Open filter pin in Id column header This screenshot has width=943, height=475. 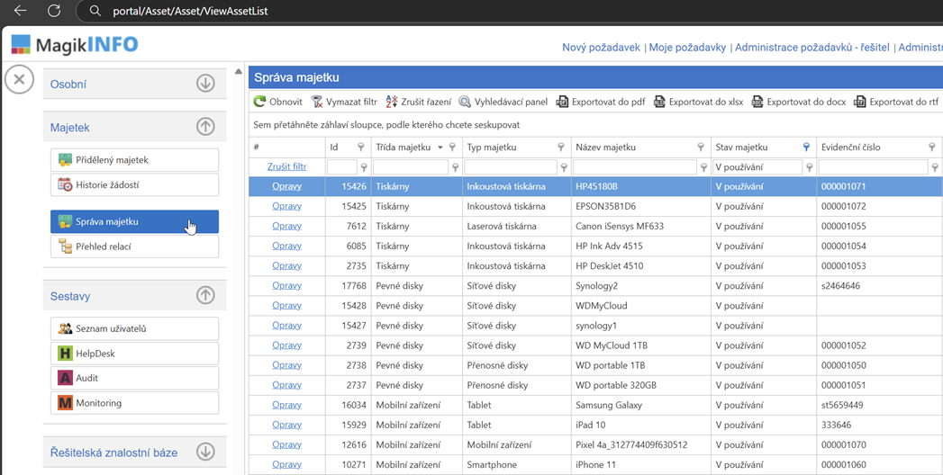[361, 148]
